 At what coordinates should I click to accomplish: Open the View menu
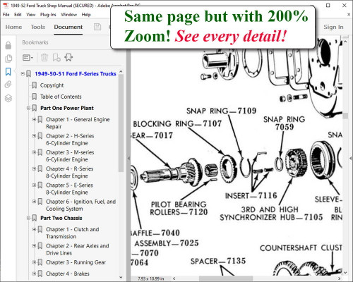31,15
